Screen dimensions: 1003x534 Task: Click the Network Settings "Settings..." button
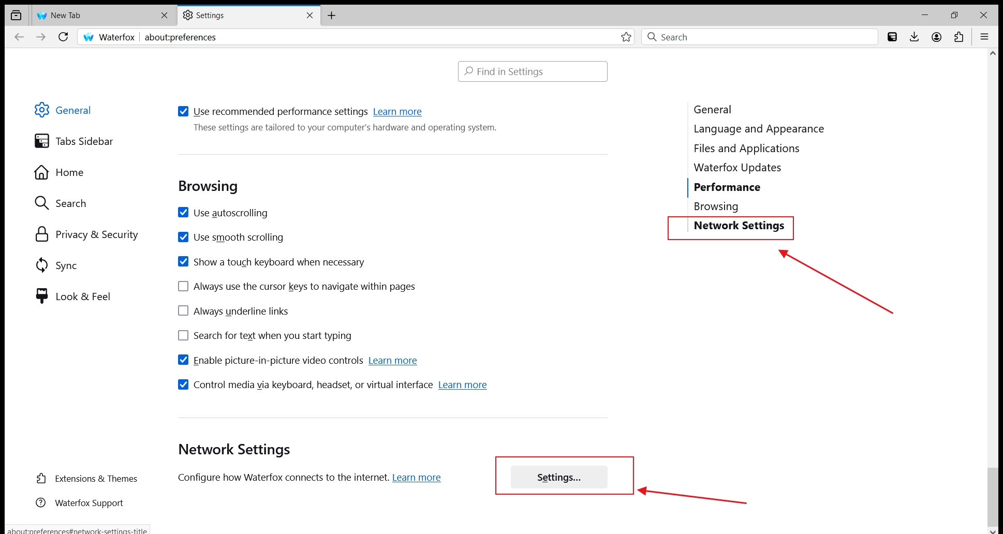coord(558,477)
